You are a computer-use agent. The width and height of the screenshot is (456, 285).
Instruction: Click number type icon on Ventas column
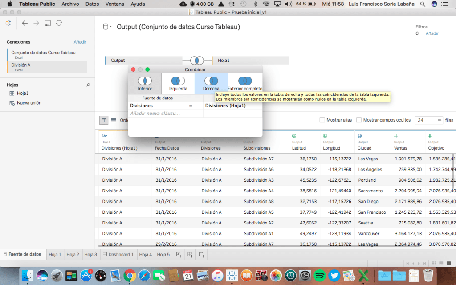click(x=395, y=136)
